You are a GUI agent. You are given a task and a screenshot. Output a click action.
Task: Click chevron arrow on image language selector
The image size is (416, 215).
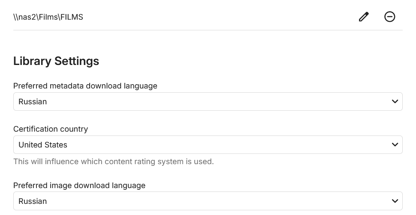click(395, 201)
